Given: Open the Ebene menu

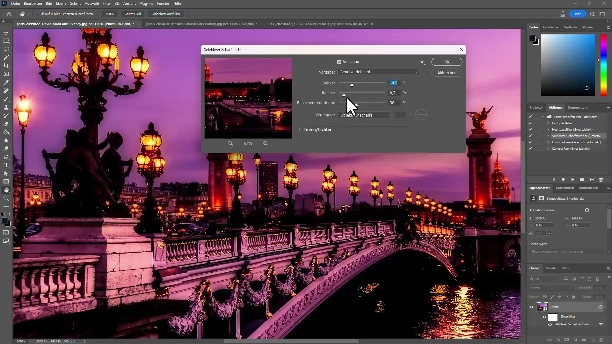Looking at the screenshot, I should coord(61,4).
